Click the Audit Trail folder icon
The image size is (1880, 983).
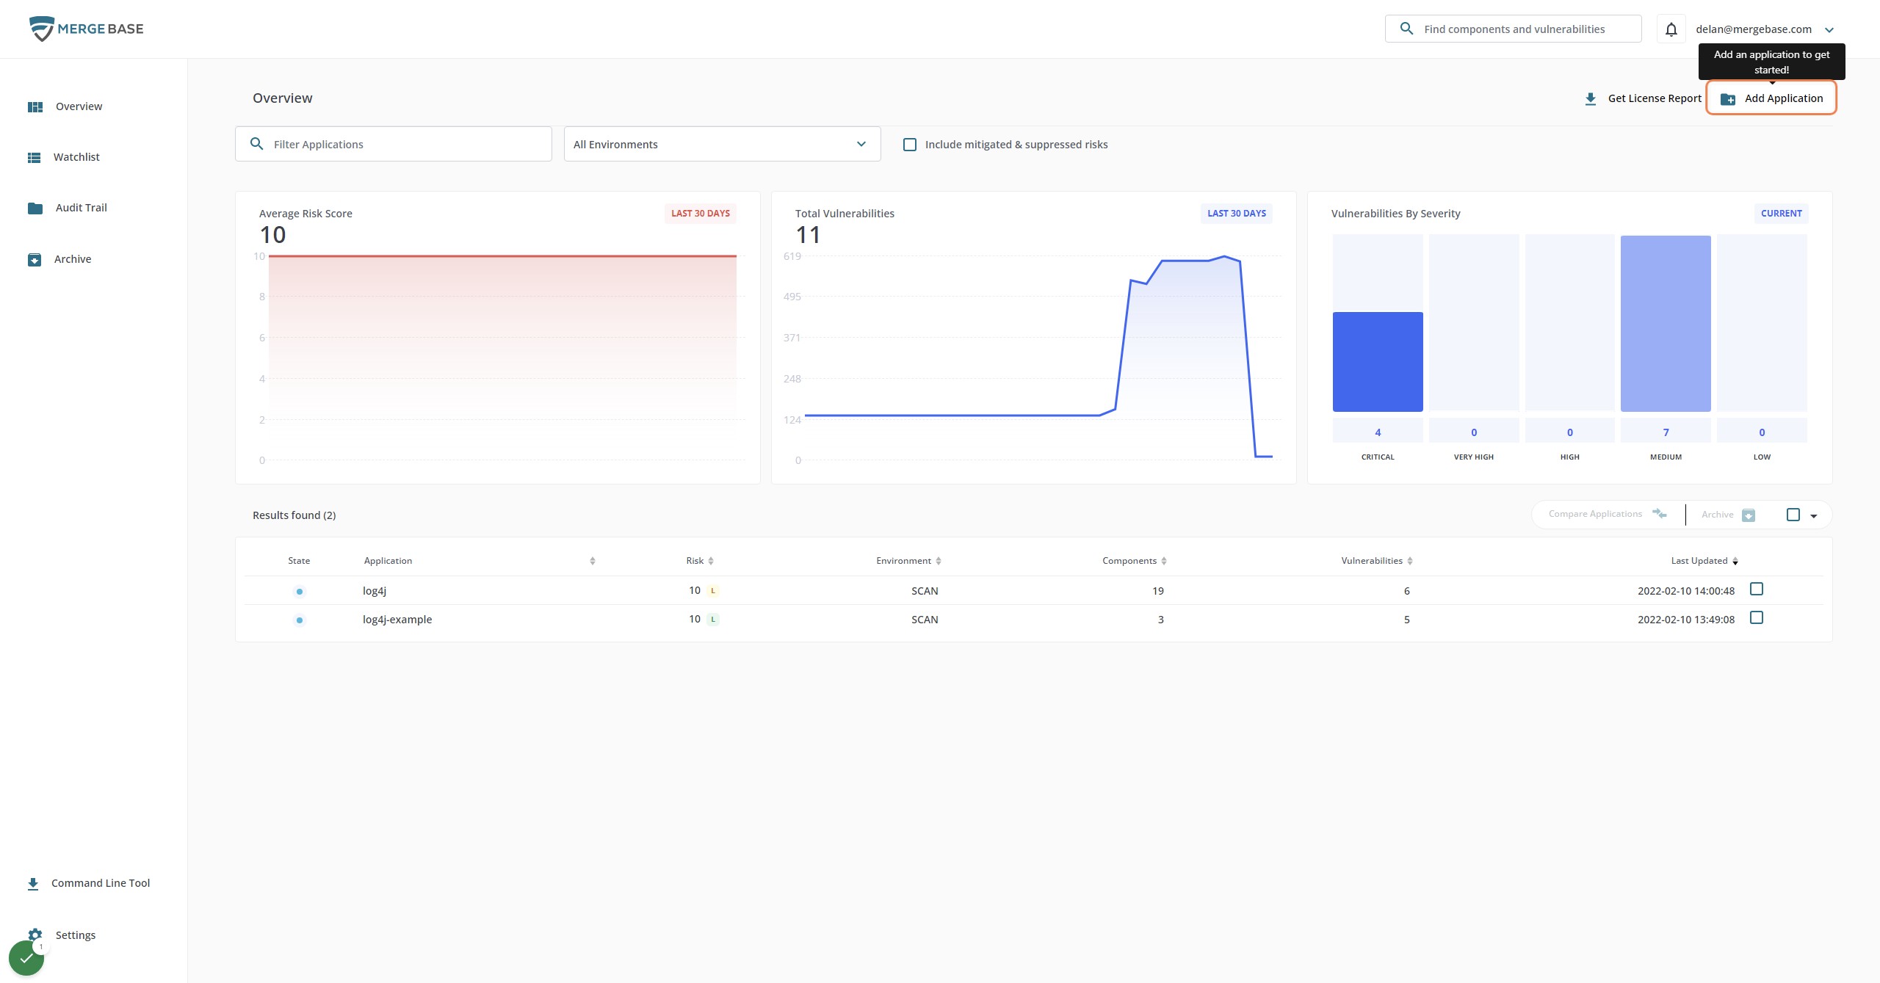click(35, 208)
